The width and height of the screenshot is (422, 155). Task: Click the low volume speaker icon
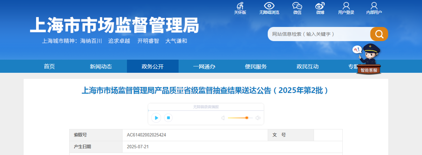(223, 118)
